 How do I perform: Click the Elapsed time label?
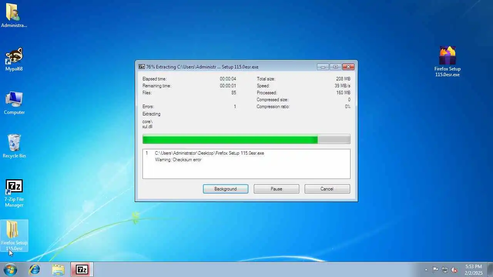pos(154,79)
